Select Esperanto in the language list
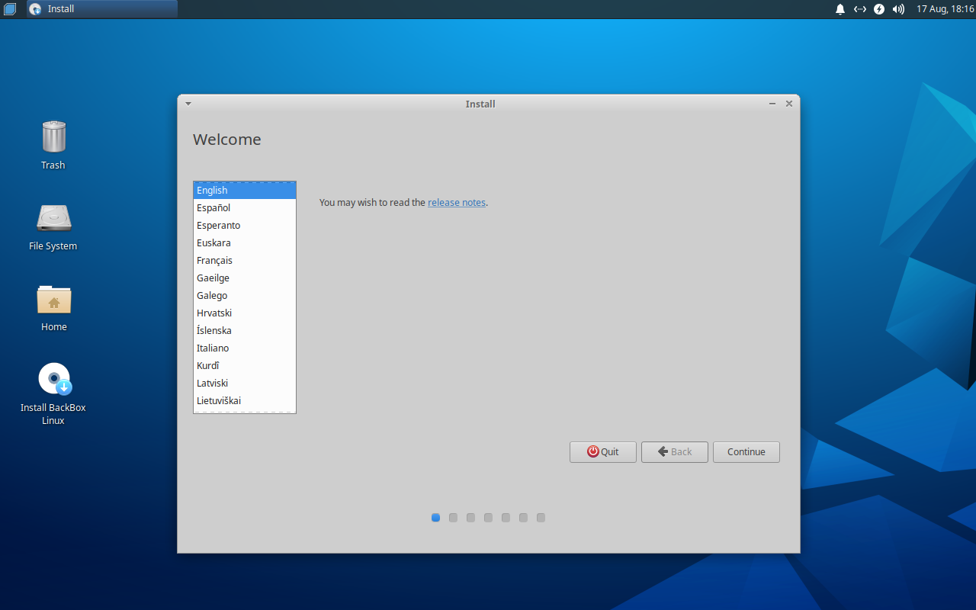The image size is (976, 610). (x=245, y=226)
